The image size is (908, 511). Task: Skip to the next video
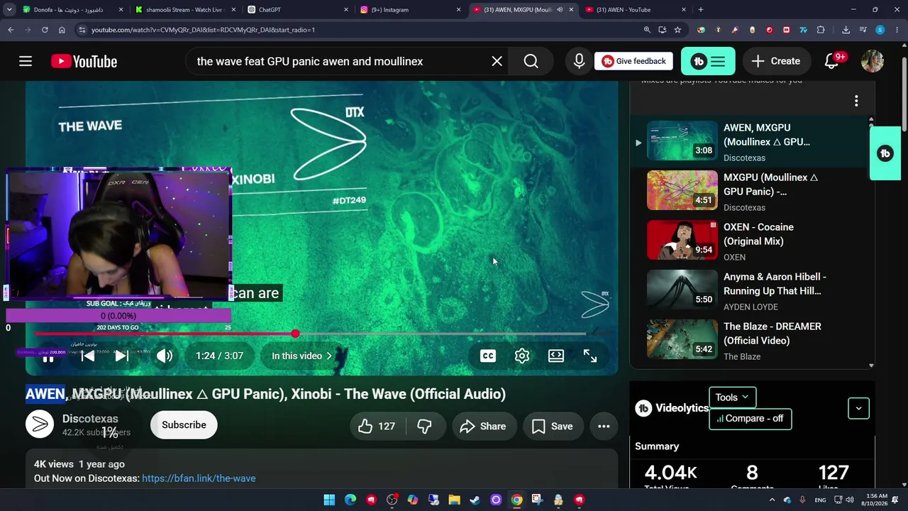[x=121, y=356]
